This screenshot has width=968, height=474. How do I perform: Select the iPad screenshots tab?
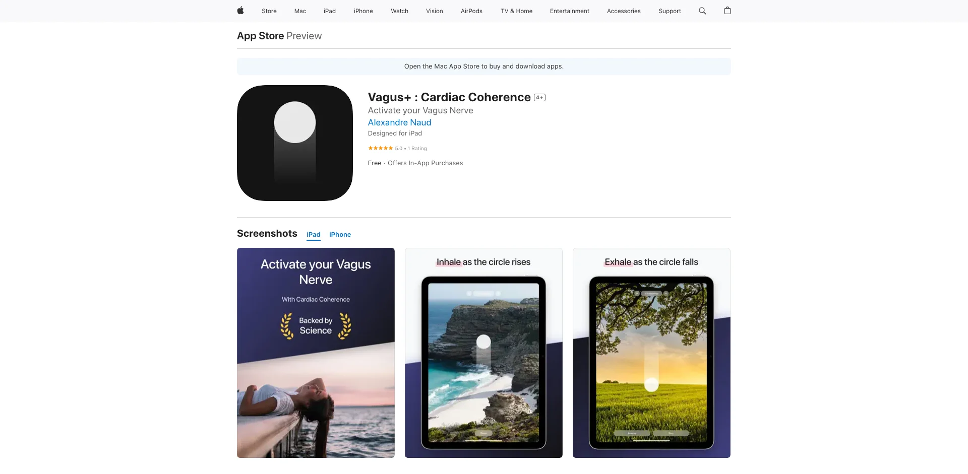[x=314, y=235]
